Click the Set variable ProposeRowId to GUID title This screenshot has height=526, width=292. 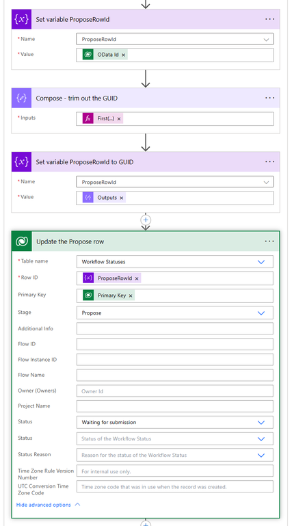point(85,162)
